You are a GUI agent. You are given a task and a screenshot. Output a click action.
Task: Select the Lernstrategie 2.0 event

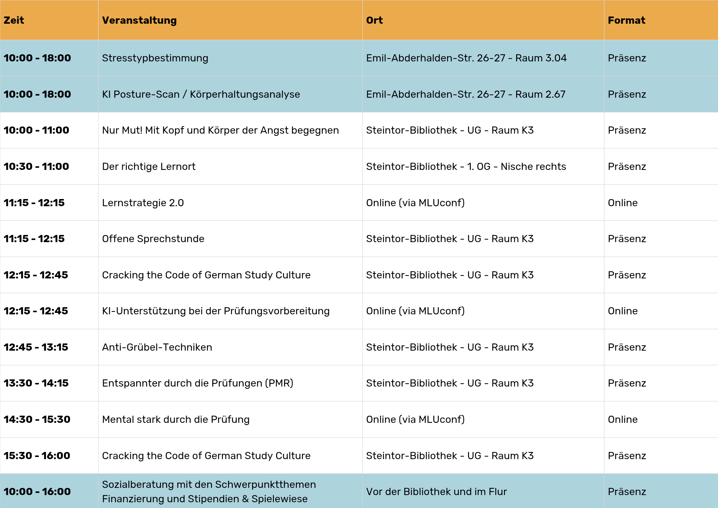click(x=230, y=203)
